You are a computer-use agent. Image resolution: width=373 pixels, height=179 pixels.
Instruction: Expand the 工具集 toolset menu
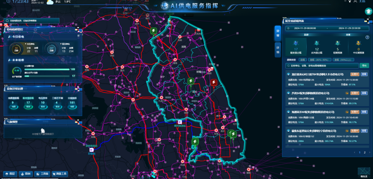[42, 174]
